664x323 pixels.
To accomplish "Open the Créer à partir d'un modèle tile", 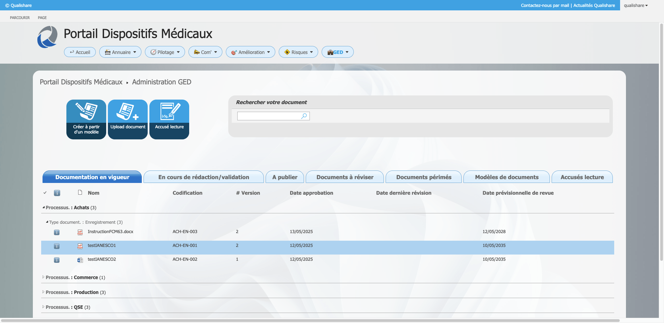I will point(86,119).
